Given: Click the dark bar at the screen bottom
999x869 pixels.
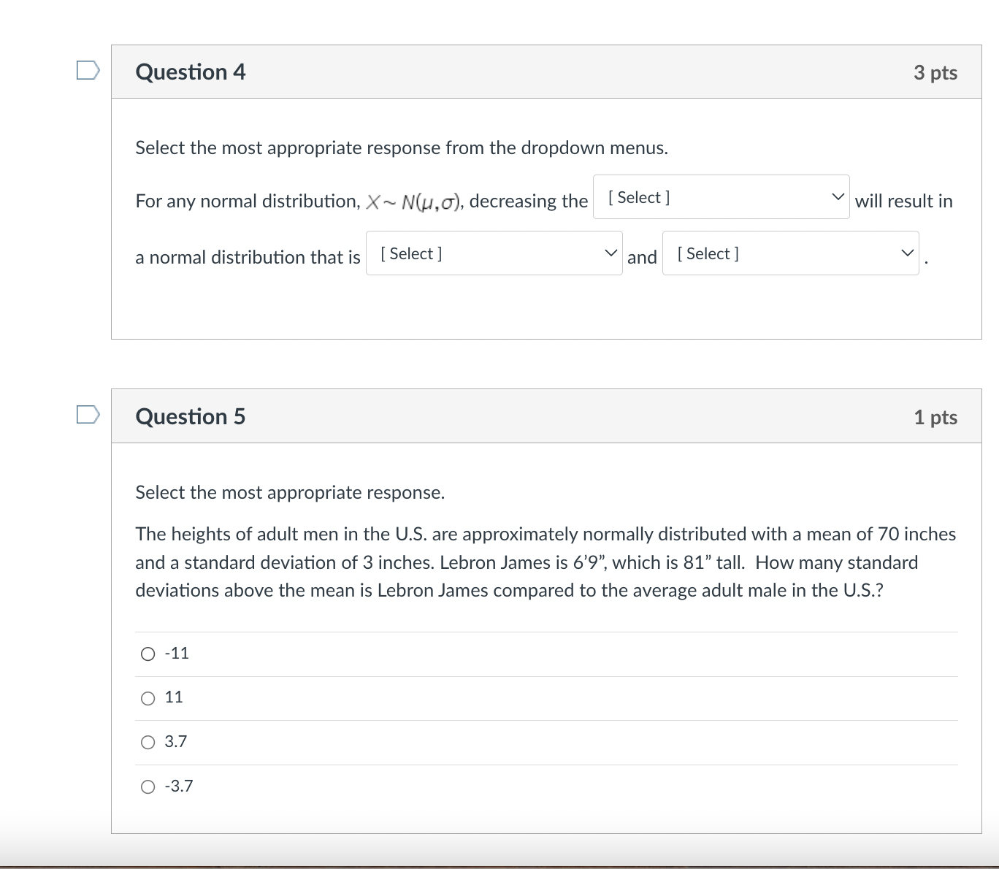Looking at the screenshot, I should pos(499,865).
